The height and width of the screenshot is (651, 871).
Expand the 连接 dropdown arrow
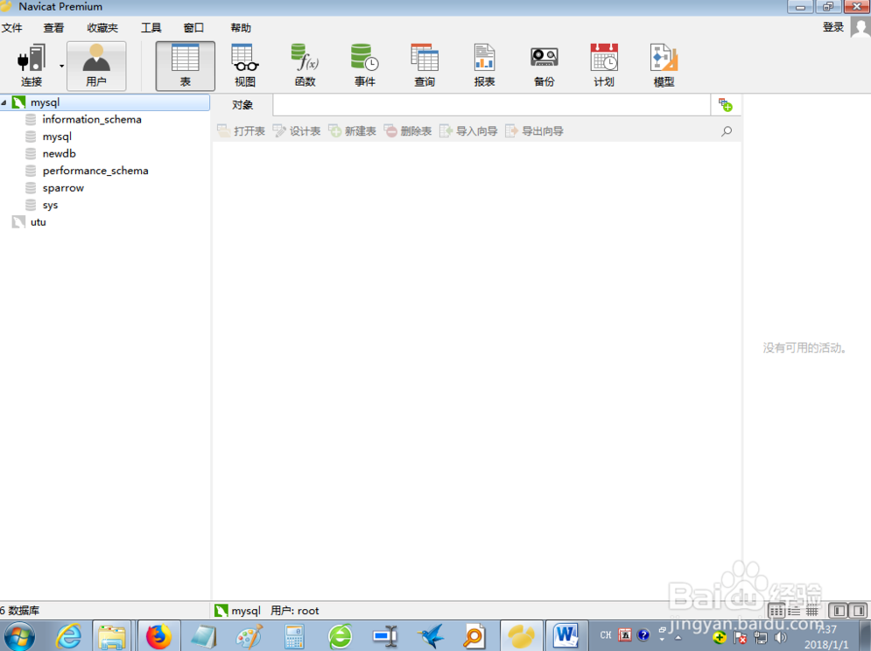61,66
